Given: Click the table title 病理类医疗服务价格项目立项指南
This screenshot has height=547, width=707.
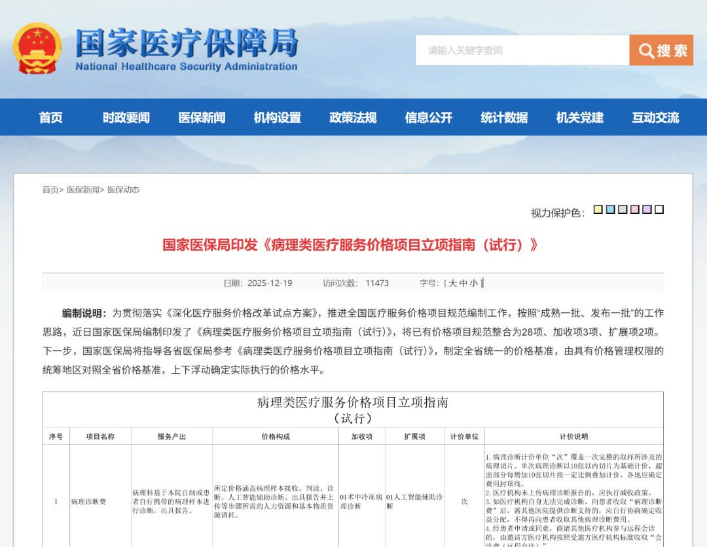Looking at the screenshot, I should [353, 402].
